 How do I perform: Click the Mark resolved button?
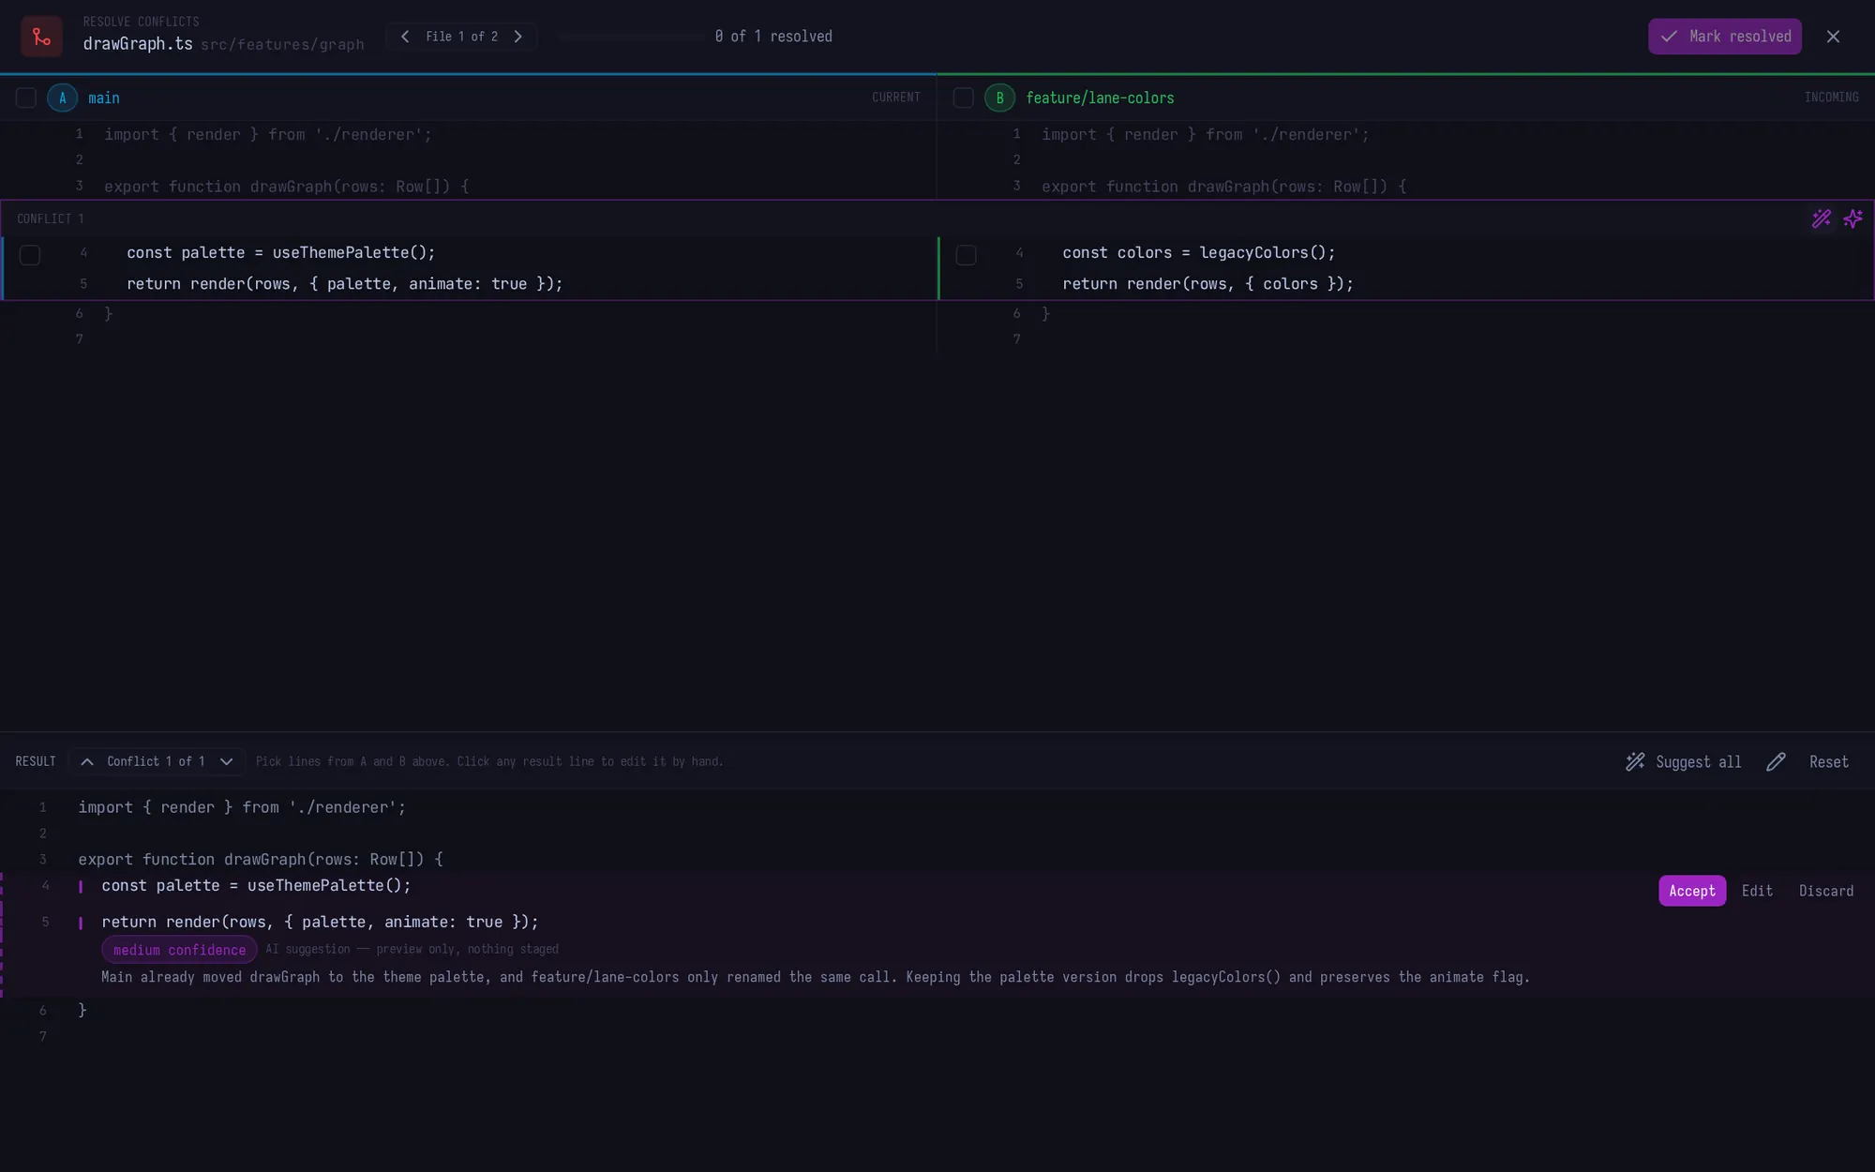(1725, 37)
